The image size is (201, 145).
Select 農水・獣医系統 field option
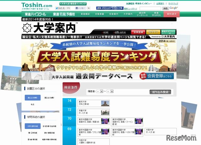point(49,133)
